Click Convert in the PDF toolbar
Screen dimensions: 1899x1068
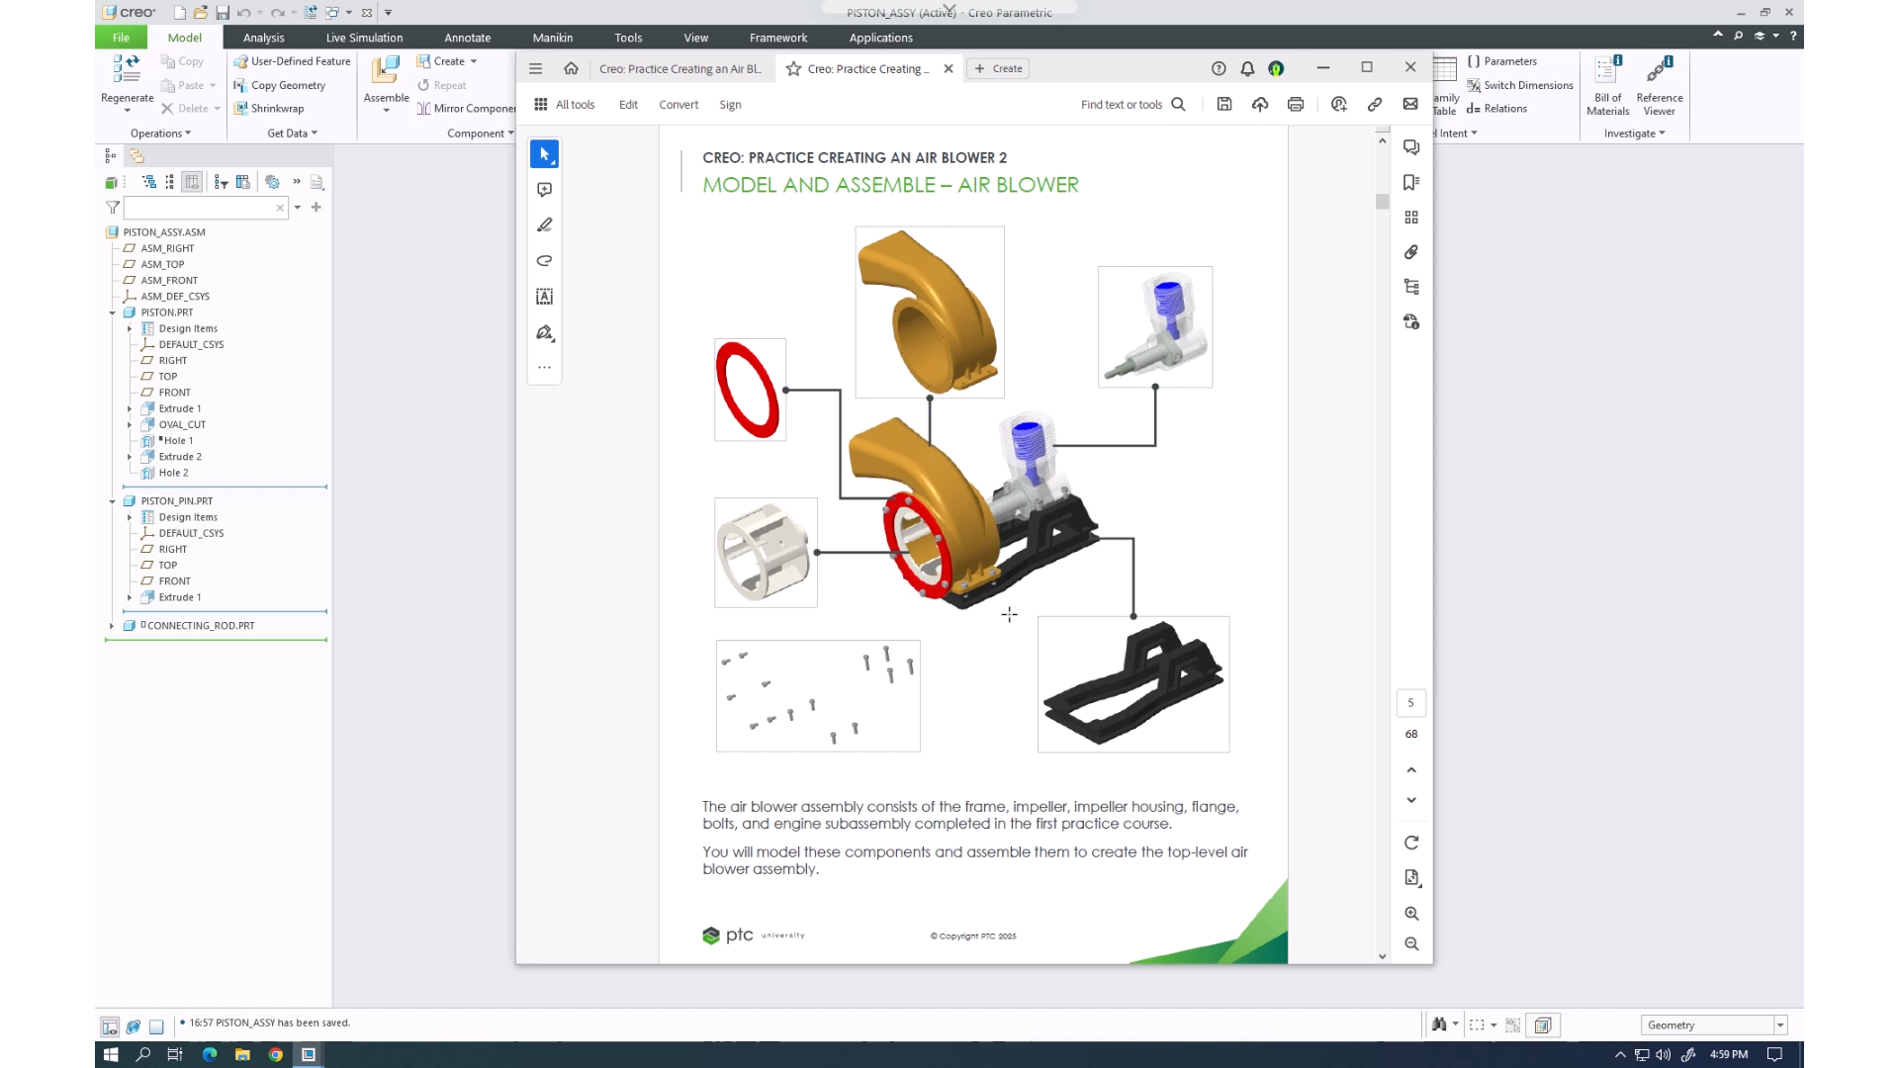pos(678,104)
